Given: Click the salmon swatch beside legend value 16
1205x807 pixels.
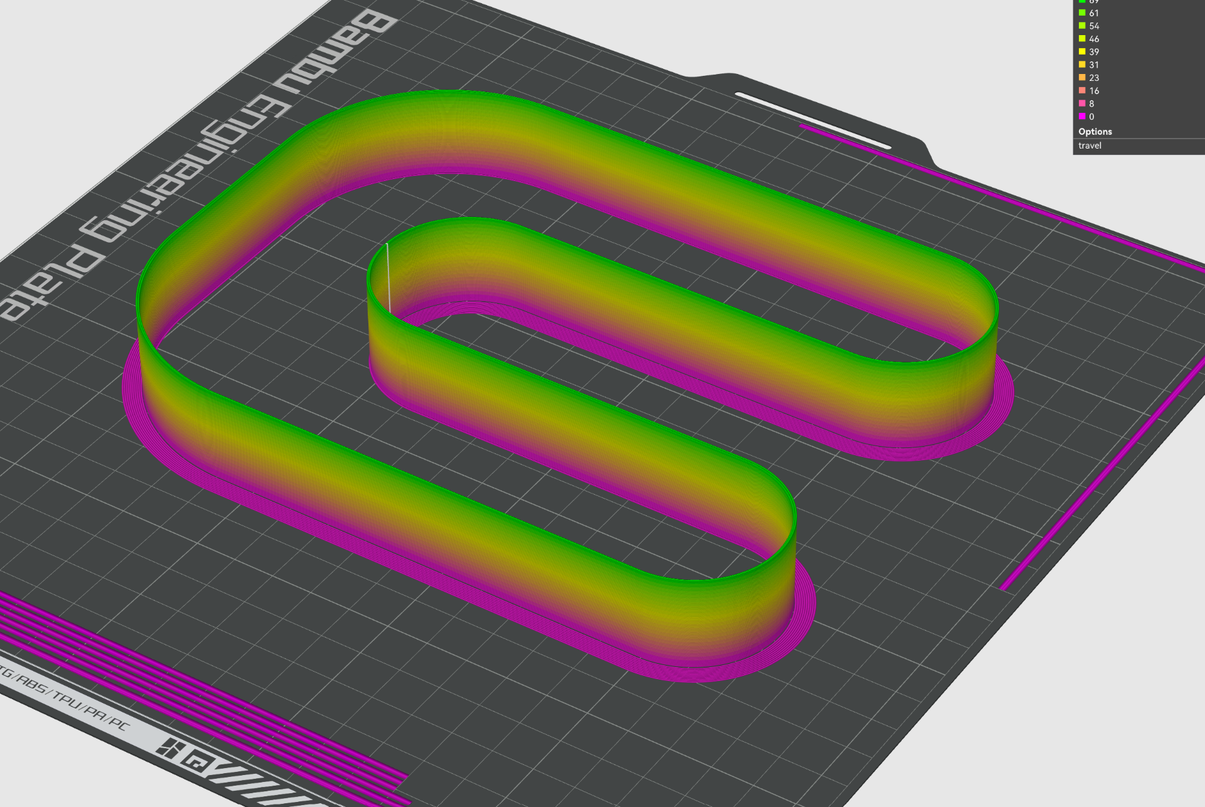Looking at the screenshot, I should 1082,90.
